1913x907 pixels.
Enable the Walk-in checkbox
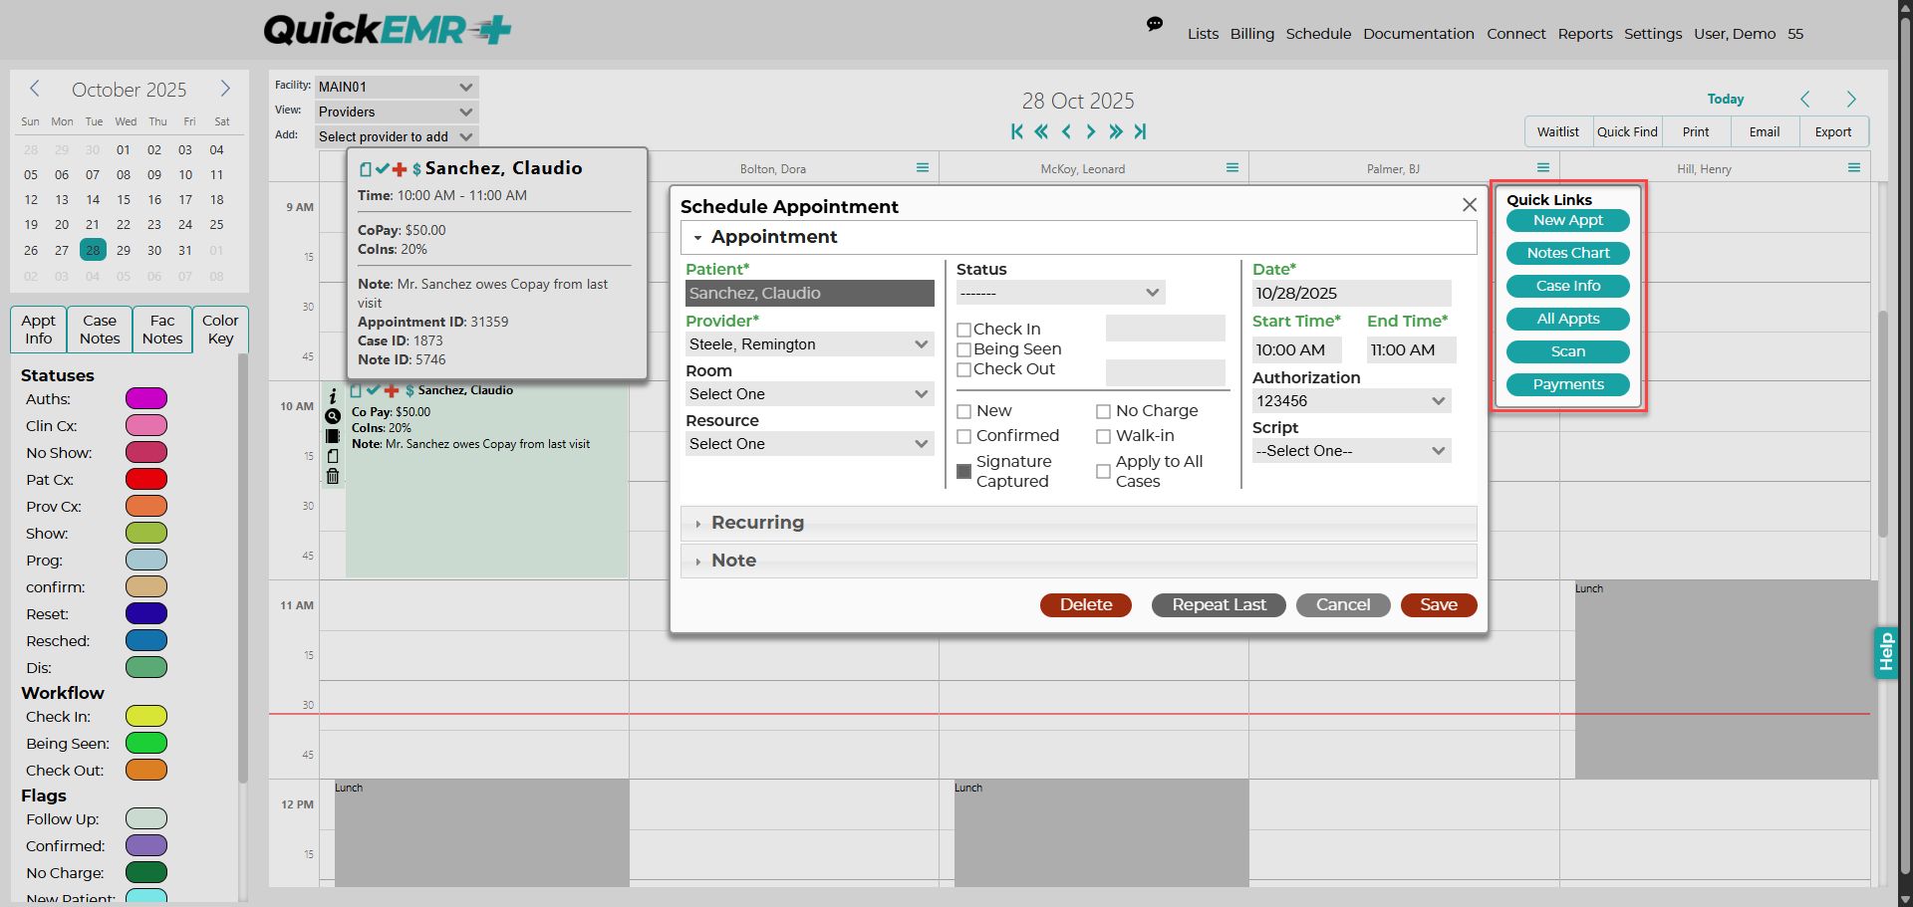(x=1103, y=436)
